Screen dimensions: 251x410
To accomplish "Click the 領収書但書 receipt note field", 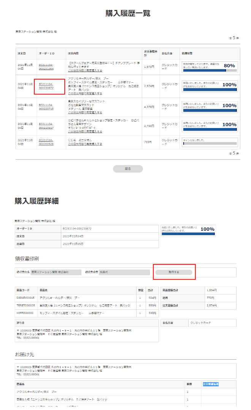I will coord(124,272).
